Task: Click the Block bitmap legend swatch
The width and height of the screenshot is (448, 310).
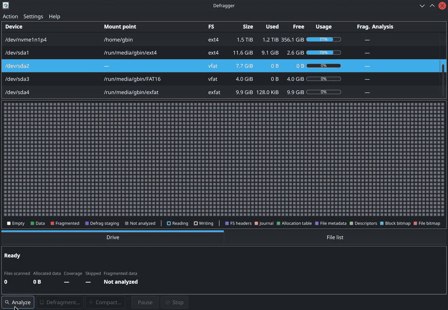Action: (x=382, y=224)
